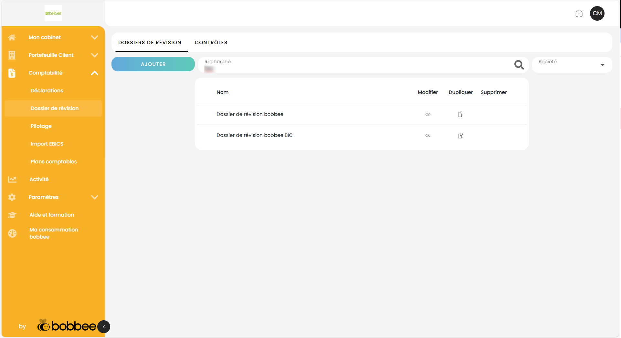Image resolution: width=621 pixels, height=338 pixels.
Task: Click the Paramètres gear icon
Action: [12, 197]
